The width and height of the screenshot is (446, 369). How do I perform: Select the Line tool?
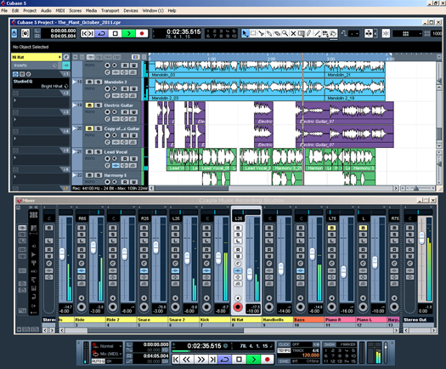point(317,34)
